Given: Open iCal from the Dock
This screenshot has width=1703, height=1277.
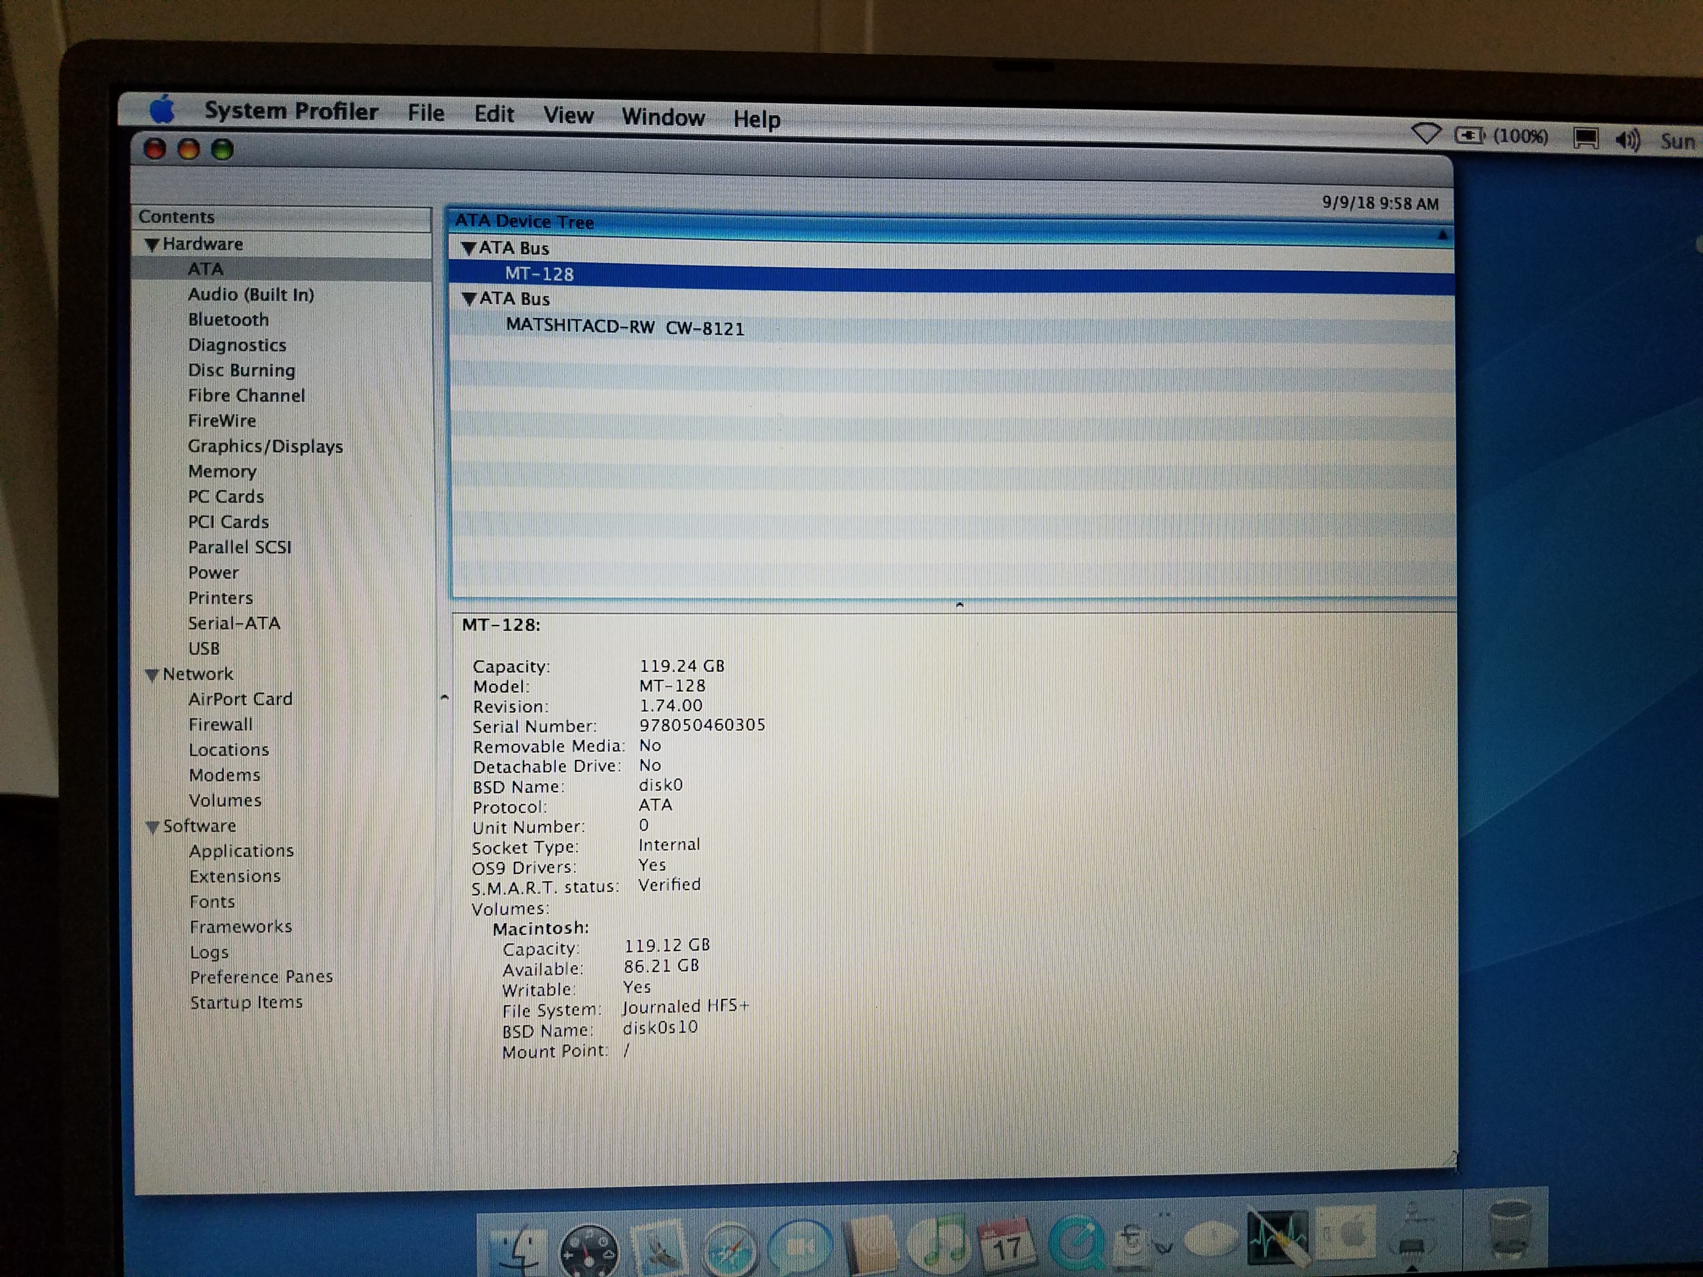Looking at the screenshot, I should tap(1007, 1242).
